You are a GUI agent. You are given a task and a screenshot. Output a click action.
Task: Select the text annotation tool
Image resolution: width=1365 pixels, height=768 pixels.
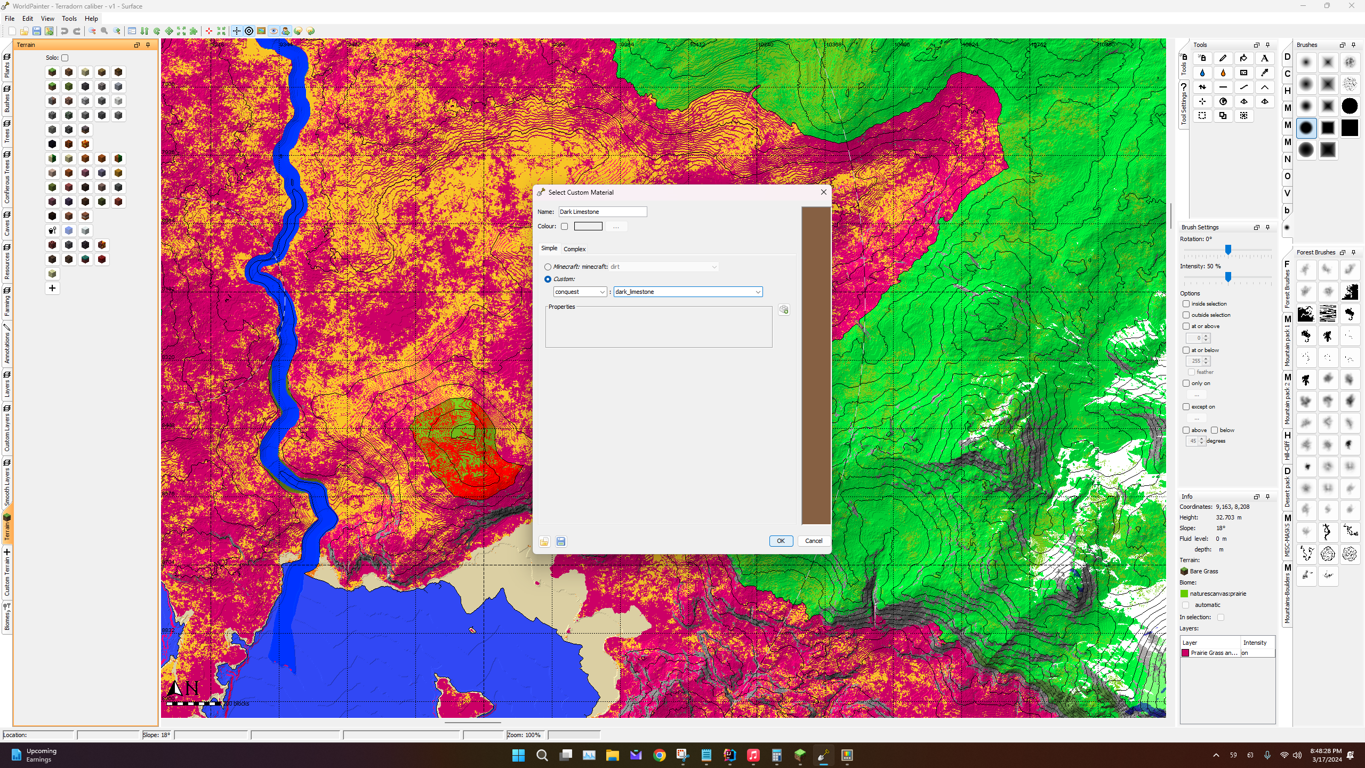point(1264,58)
